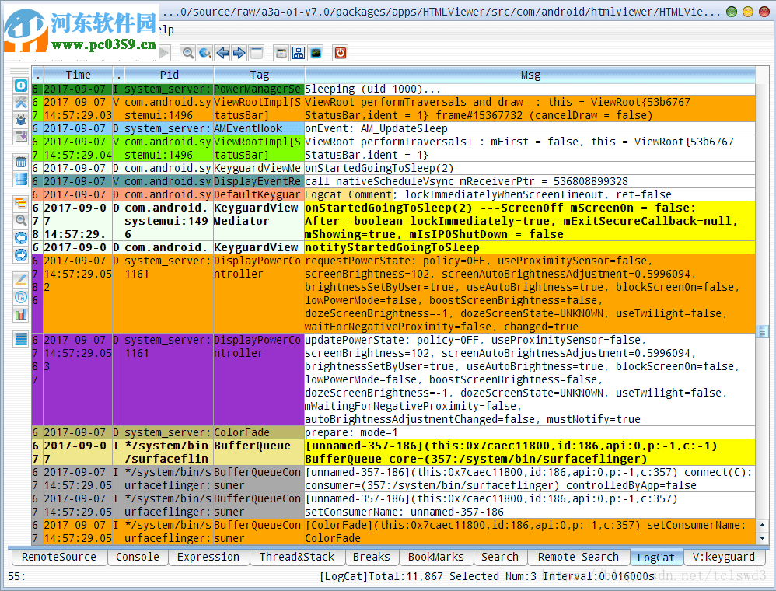Click the red power button icon
Viewport: 776px width, 591px height.
(x=341, y=53)
